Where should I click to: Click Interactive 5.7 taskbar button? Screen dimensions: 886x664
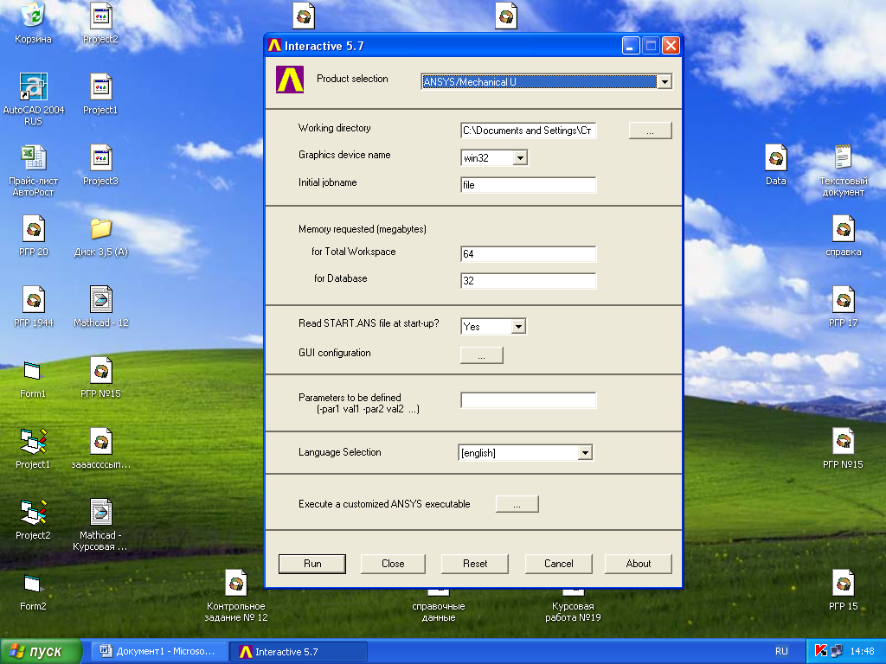tap(299, 651)
